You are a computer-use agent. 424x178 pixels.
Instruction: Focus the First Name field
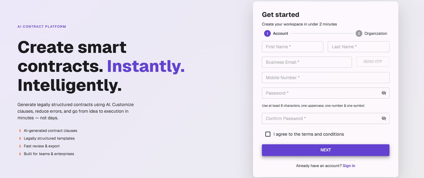292,47
